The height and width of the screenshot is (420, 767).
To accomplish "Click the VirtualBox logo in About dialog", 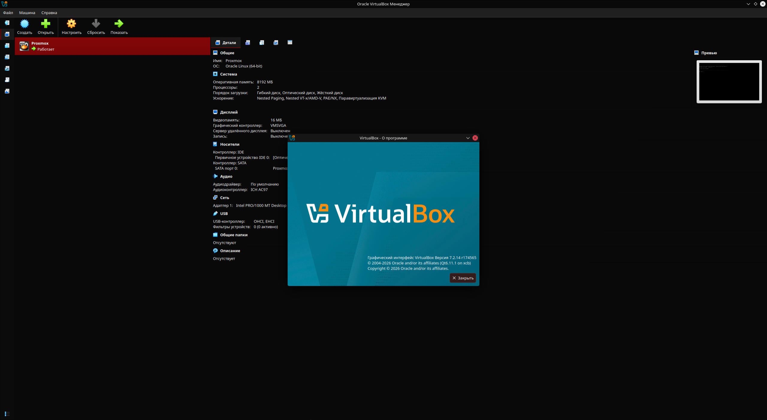I will (381, 214).
